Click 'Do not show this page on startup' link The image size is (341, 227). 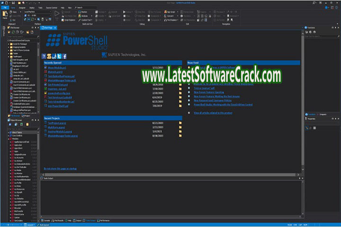pyautogui.click(x=60, y=168)
